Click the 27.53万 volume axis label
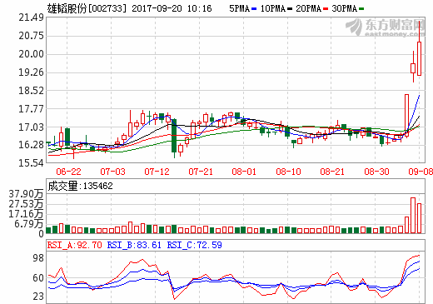The height and width of the screenshot is (304, 433). [x=26, y=204]
